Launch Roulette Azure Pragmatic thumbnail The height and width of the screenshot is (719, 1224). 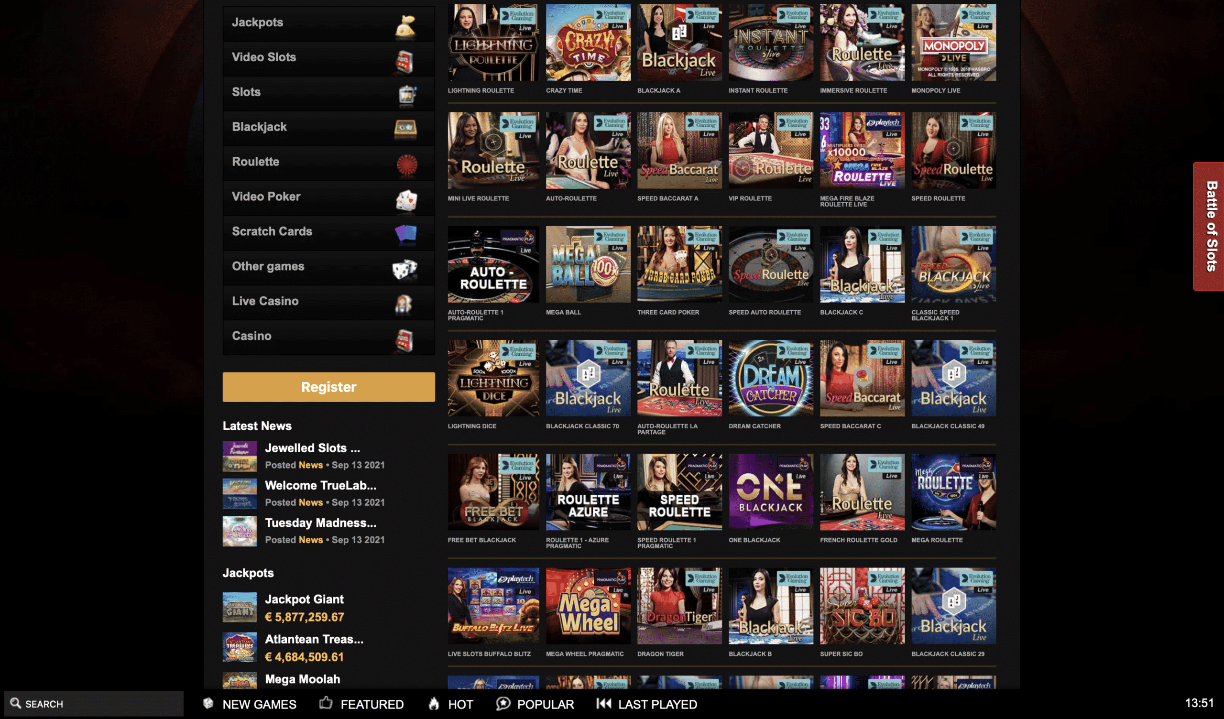588,491
